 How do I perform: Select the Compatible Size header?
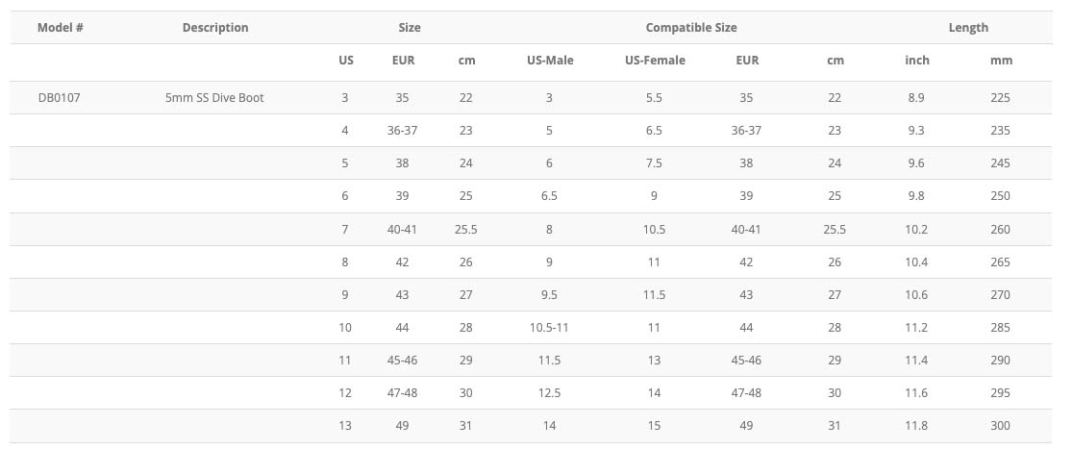point(691,27)
